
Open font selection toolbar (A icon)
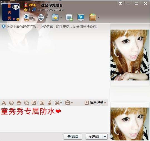pos(4,103)
